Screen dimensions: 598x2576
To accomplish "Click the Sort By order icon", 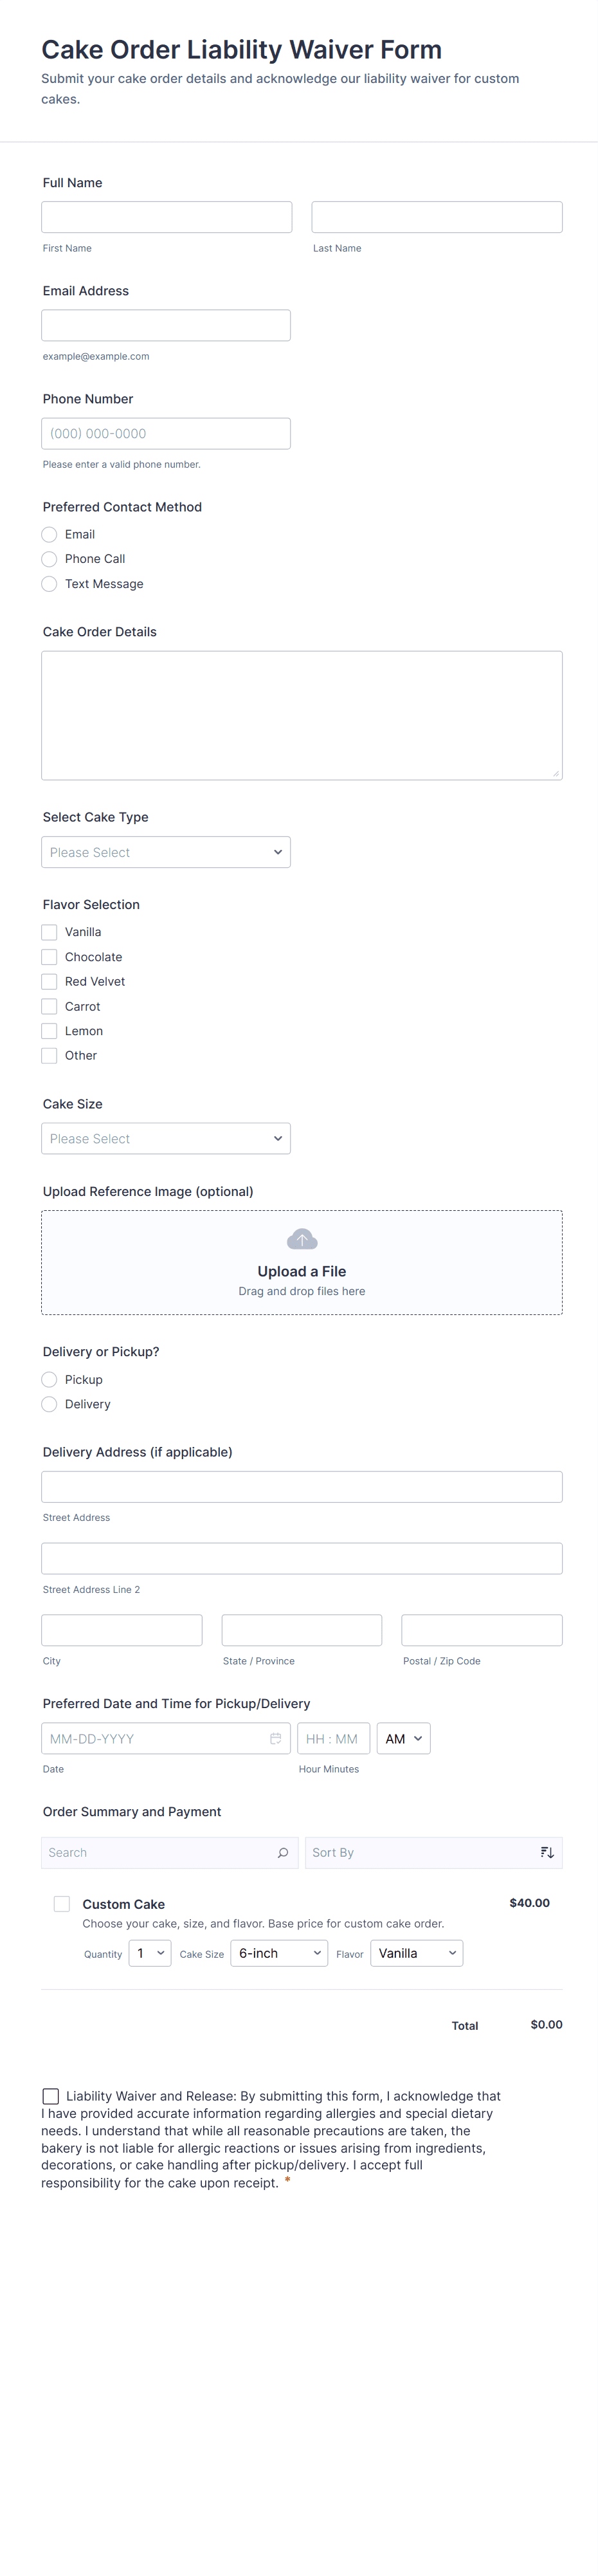I will [x=547, y=1853].
